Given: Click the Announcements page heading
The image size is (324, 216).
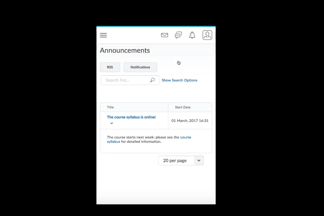Looking at the screenshot, I should [125, 50].
